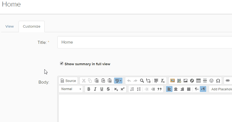Click the Replace icon

[148, 81]
